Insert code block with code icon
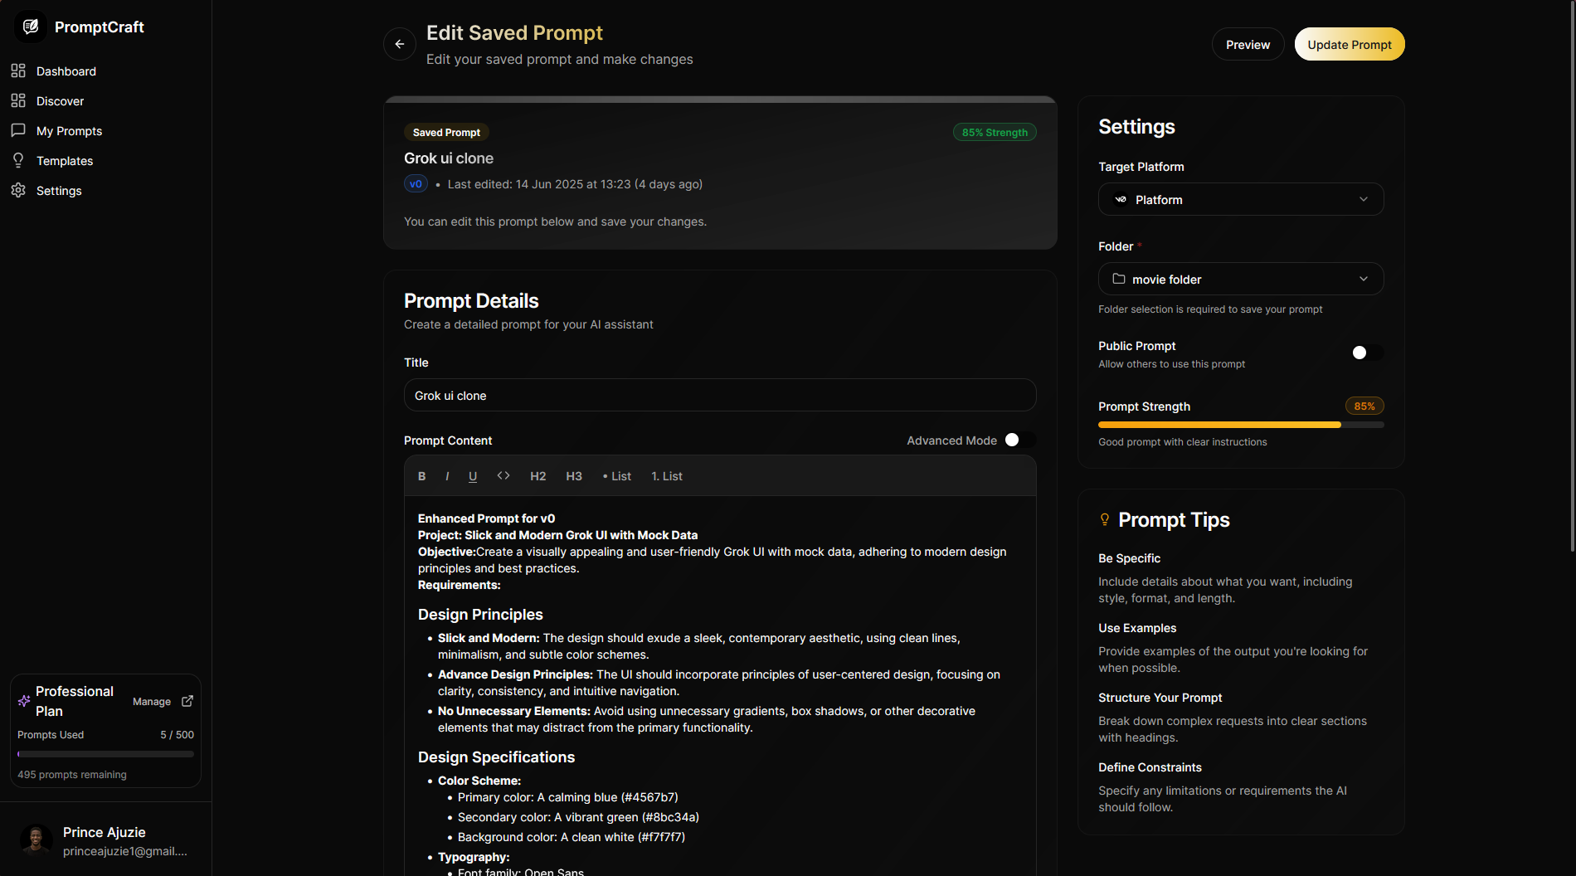The width and height of the screenshot is (1576, 876). click(503, 476)
